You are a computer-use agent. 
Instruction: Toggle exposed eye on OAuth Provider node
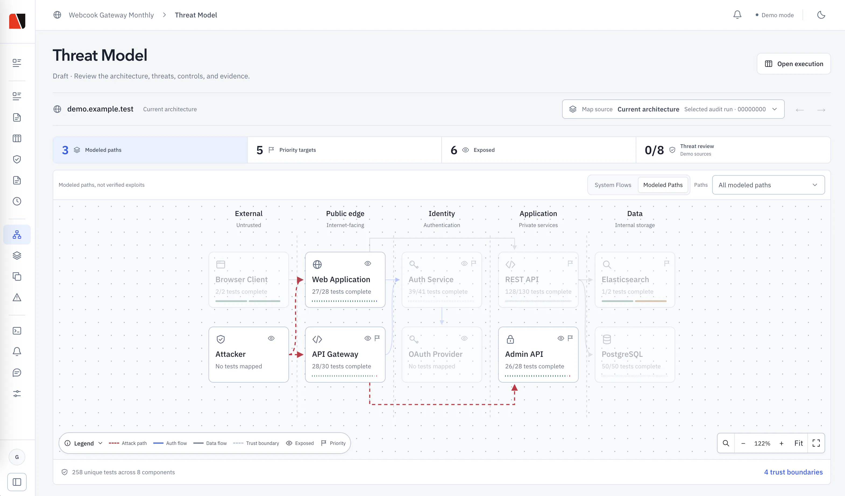pos(464,338)
